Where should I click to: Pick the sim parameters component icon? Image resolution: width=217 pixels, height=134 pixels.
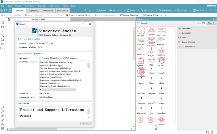click(141, 30)
